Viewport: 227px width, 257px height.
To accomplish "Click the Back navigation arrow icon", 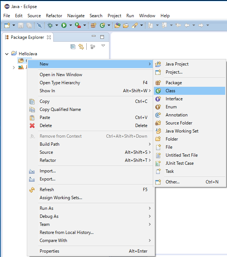I will [187, 25].
